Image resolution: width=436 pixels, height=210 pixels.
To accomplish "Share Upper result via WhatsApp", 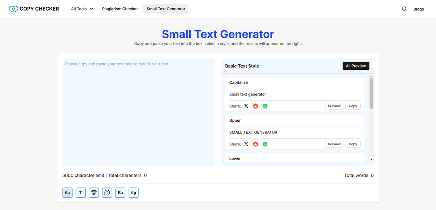I will [x=265, y=144].
